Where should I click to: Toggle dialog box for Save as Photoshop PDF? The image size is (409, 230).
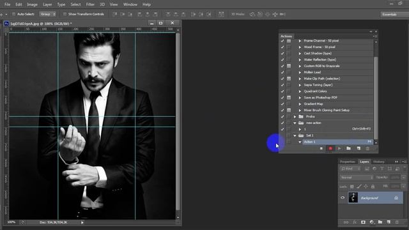pyautogui.click(x=289, y=98)
